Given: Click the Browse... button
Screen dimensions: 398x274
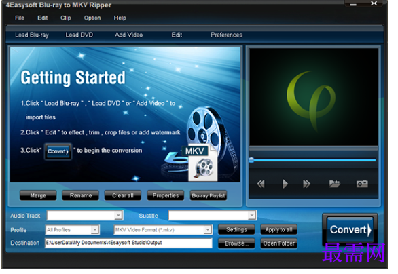Looking at the screenshot, I should (x=236, y=243).
